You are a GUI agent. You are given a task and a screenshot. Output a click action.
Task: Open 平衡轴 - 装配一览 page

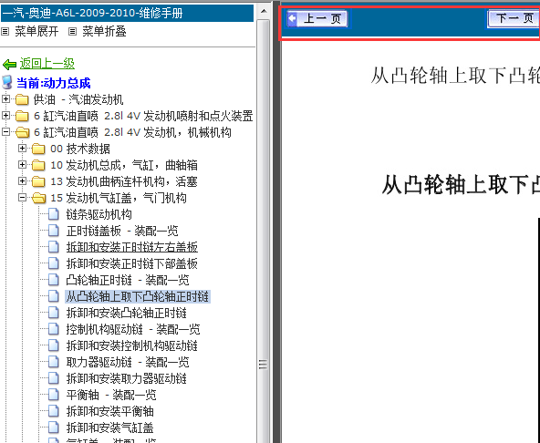pos(111,396)
